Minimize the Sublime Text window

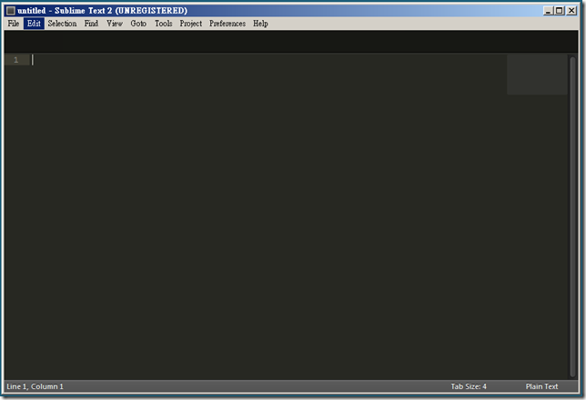(548, 11)
